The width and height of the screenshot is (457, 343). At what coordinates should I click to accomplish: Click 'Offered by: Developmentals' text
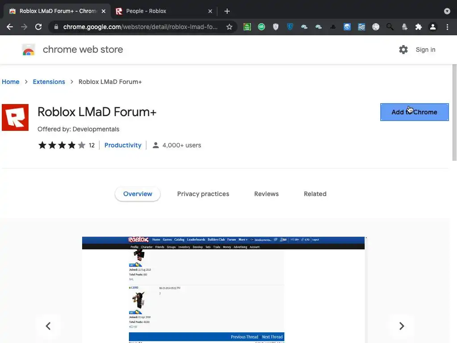tap(79, 129)
